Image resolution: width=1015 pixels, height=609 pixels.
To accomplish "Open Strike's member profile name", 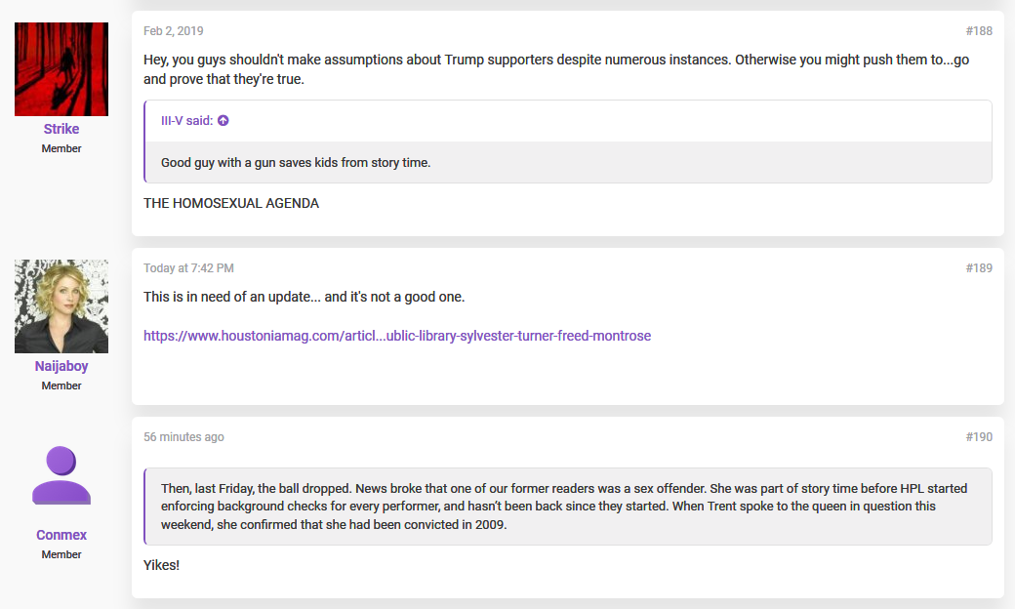I will click(x=61, y=129).
